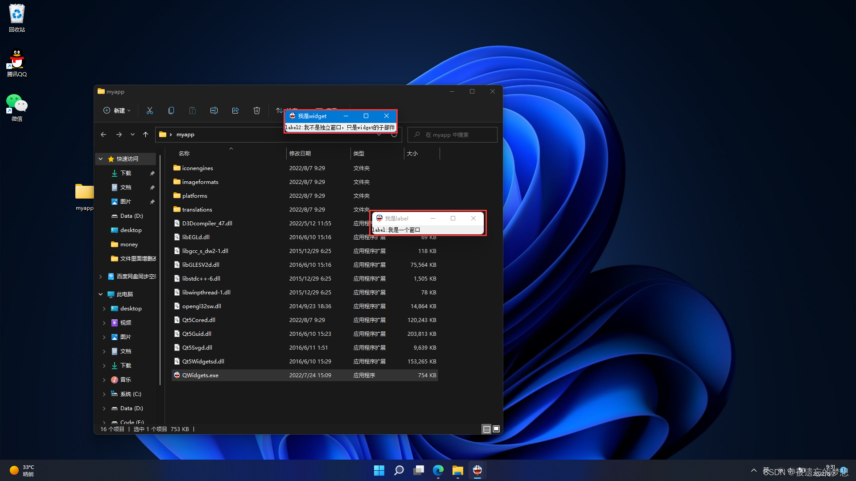Switch to large thumbnails view icon

coord(496,429)
